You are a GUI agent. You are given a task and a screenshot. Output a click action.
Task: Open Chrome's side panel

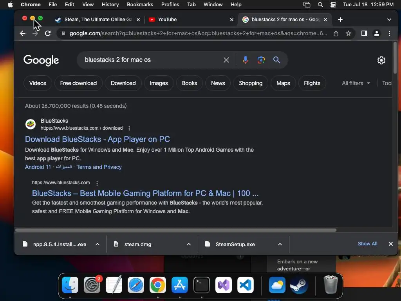364,33
